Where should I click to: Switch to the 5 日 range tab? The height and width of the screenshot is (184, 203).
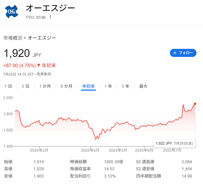point(26,86)
